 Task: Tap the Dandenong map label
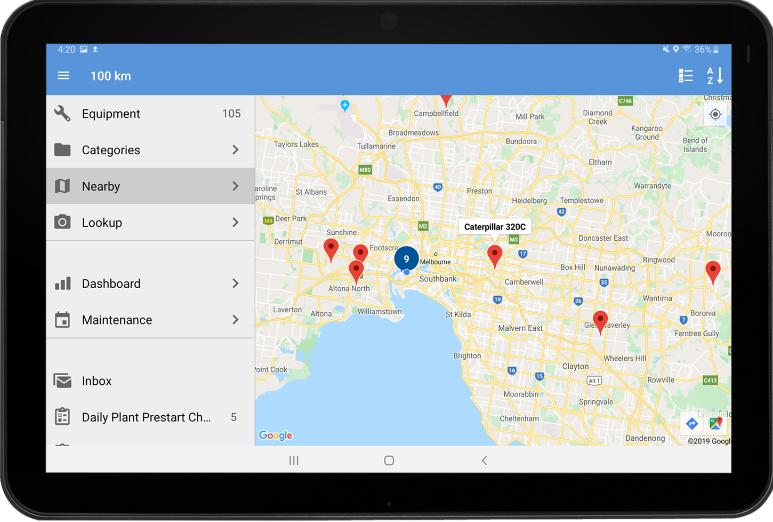[x=645, y=438]
